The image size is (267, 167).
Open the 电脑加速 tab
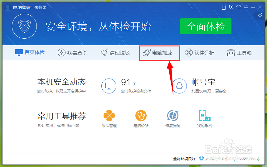(158, 53)
